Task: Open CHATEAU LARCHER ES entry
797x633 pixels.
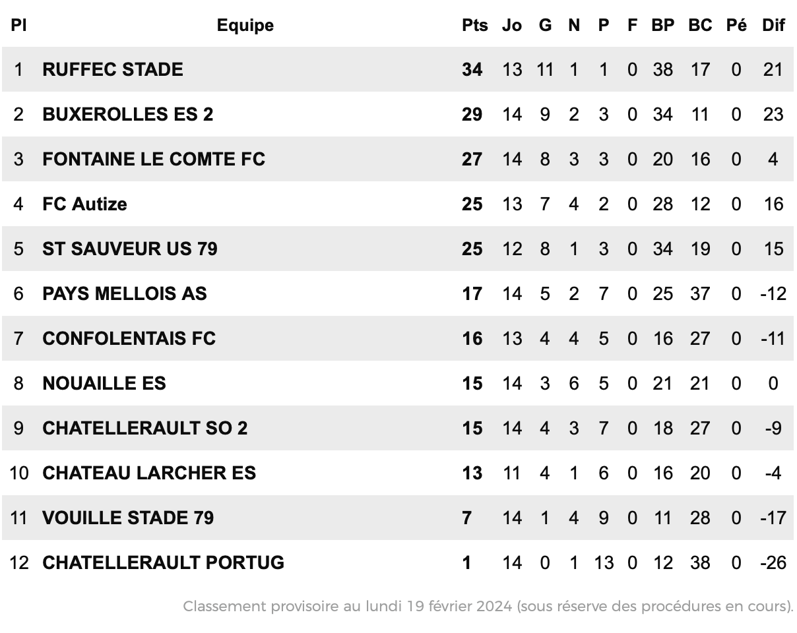Action: [x=149, y=473]
